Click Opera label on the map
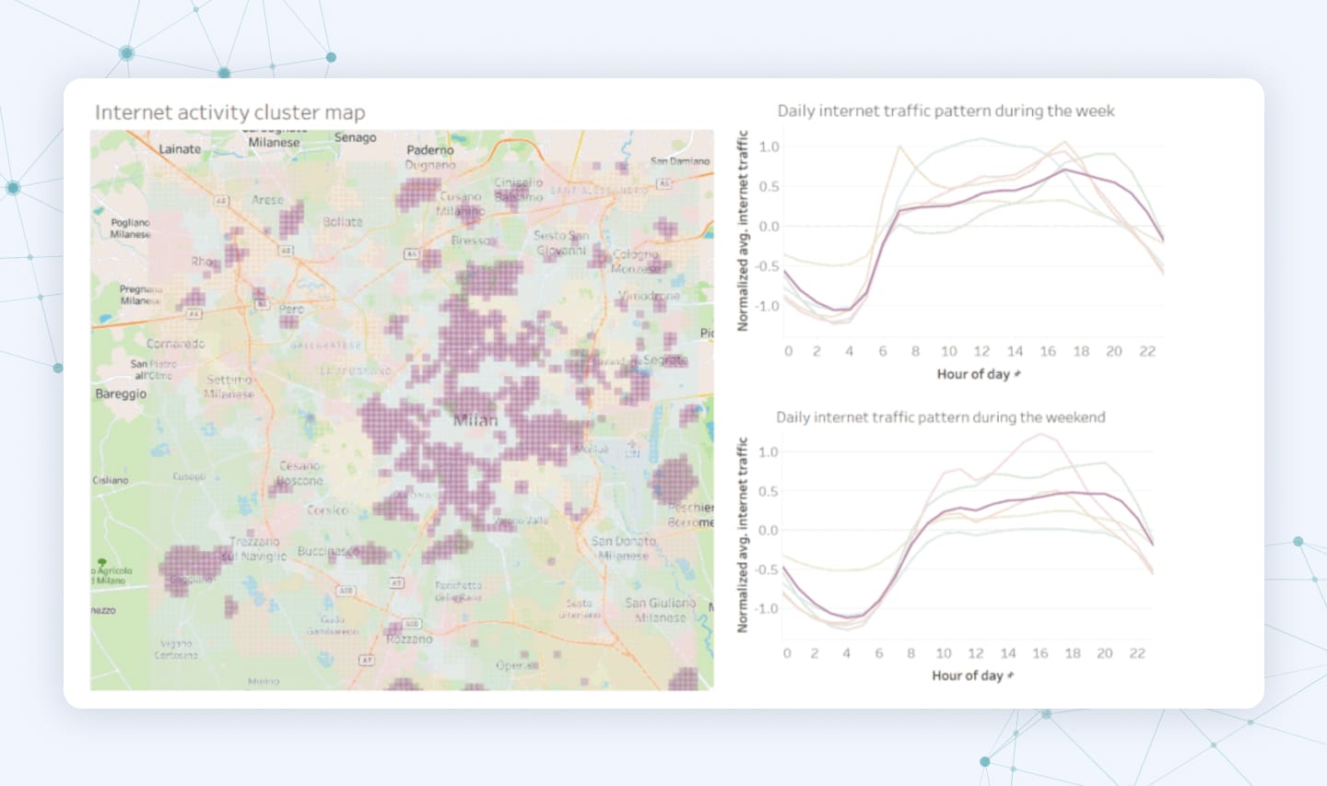 pyautogui.click(x=516, y=665)
